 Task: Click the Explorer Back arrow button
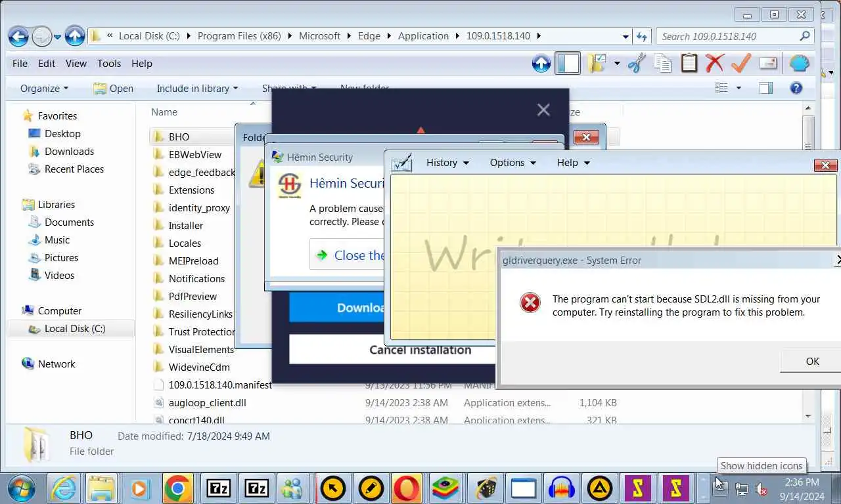(x=18, y=36)
